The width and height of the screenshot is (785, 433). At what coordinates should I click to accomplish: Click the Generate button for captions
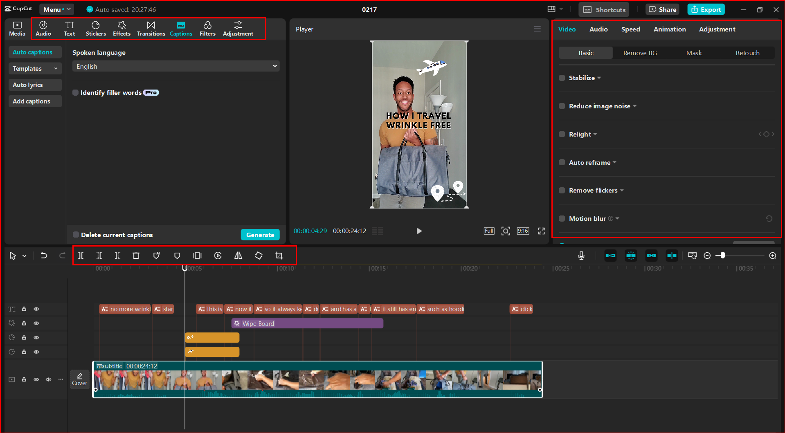260,234
